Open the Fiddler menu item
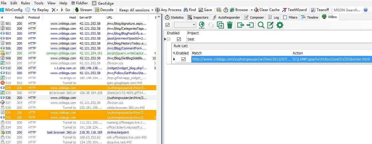 pyautogui.click(x=79, y=3)
